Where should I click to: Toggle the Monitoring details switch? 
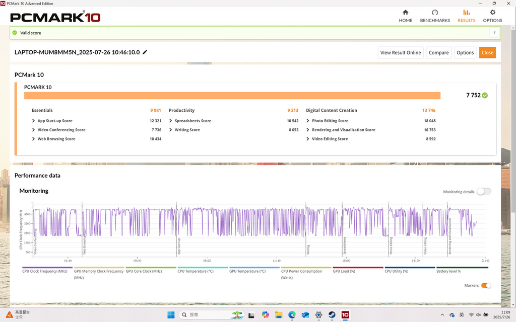(x=483, y=192)
